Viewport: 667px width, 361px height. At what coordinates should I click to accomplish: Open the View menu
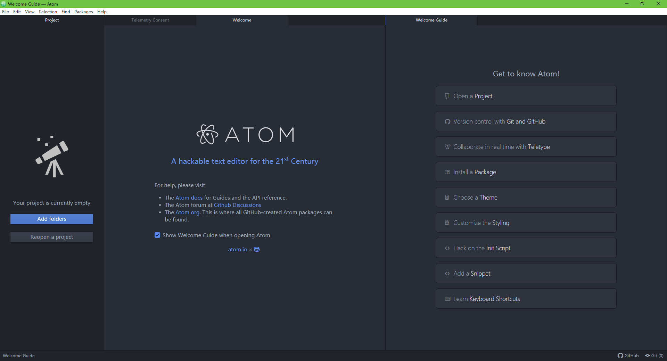pyautogui.click(x=30, y=12)
